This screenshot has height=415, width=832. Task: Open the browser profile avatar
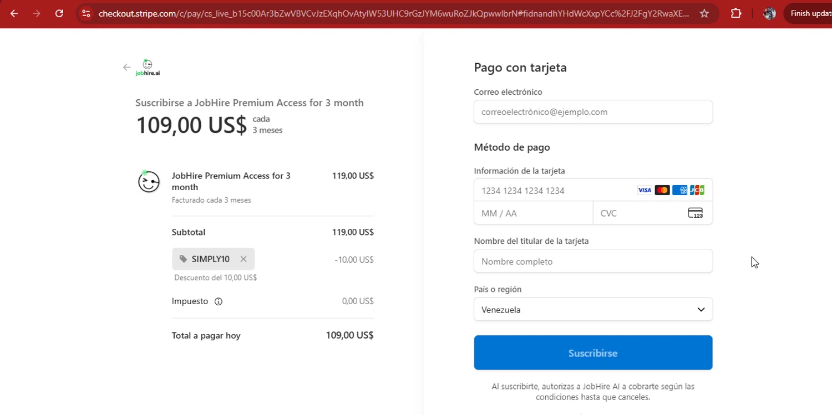(769, 13)
